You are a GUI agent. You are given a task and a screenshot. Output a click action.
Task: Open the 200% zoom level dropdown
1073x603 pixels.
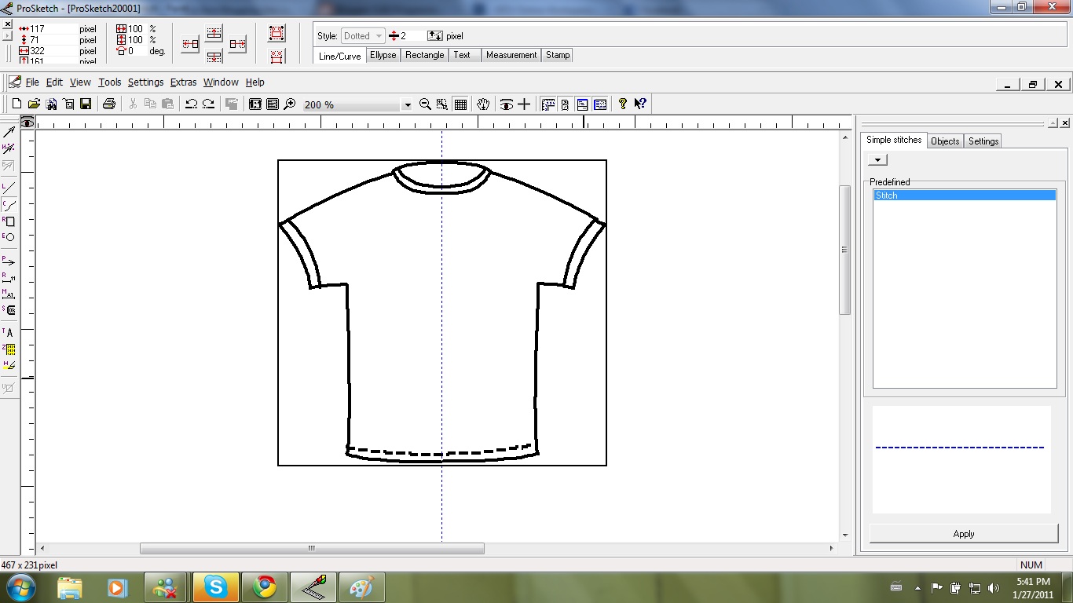[x=407, y=104]
